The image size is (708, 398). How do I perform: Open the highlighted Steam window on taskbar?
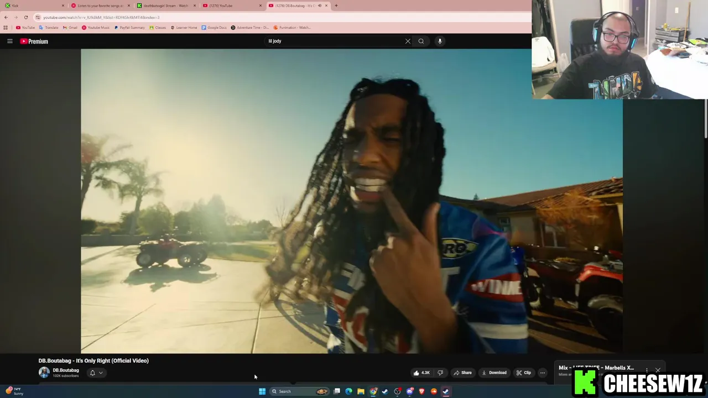(446, 391)
